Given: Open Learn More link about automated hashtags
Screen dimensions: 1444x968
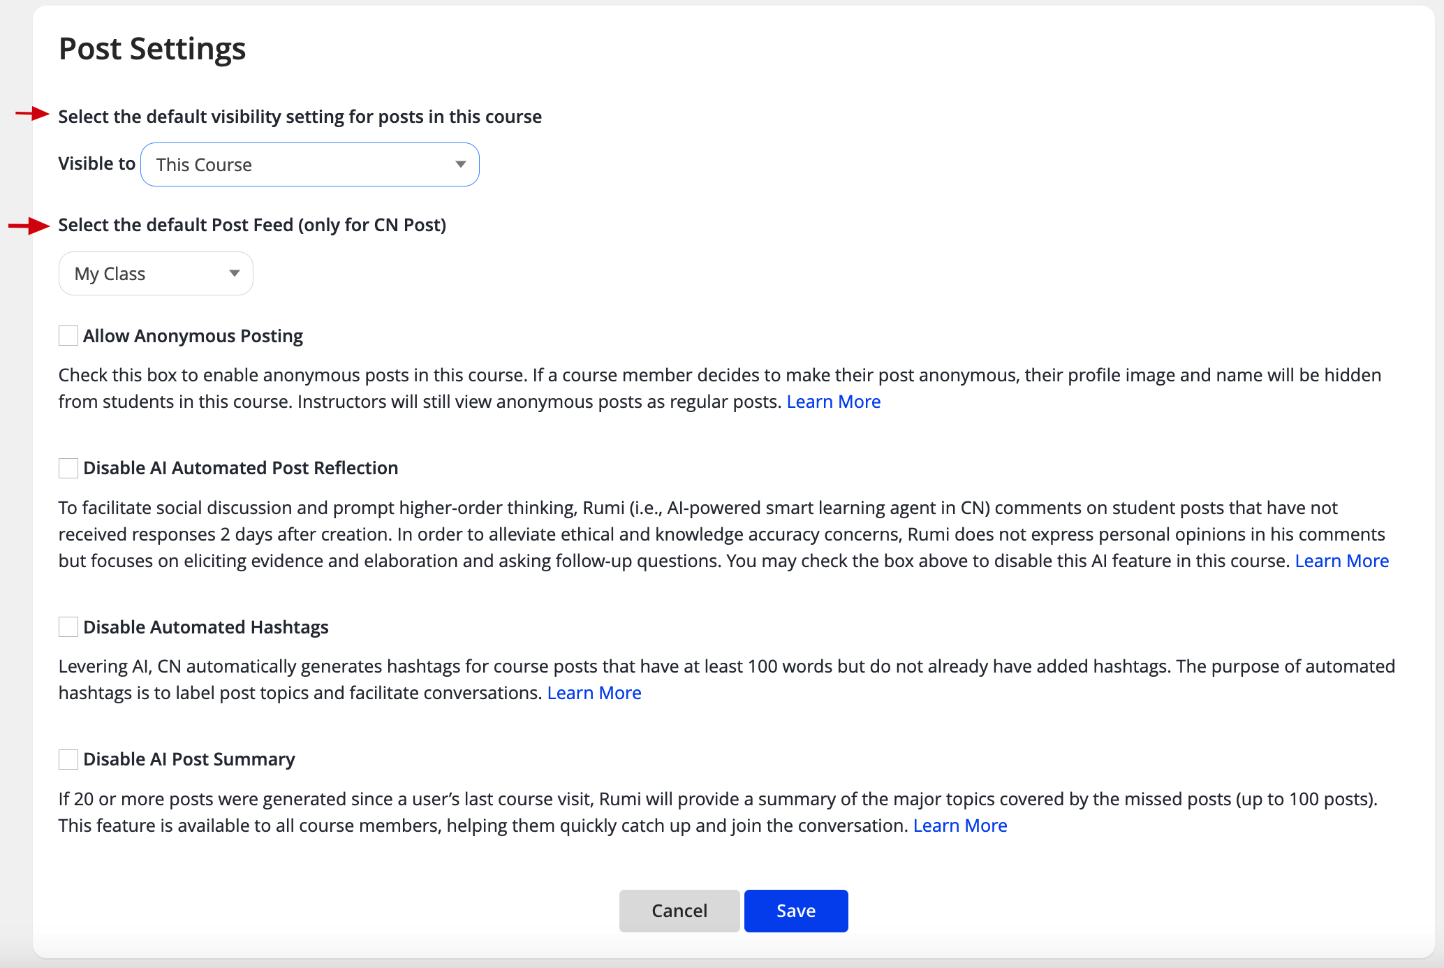Looking at the screenshot, I should [x=594, y=693].
